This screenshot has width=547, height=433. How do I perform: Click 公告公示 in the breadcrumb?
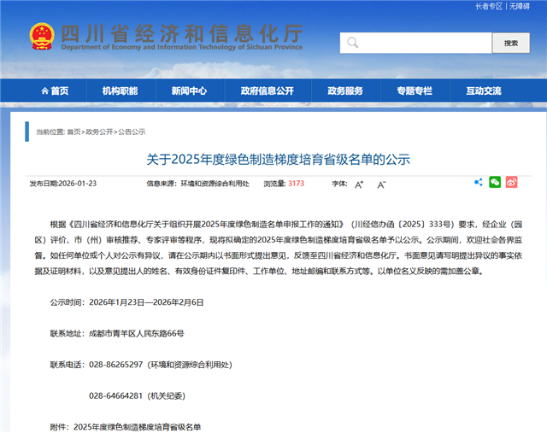tap(132, 132)
